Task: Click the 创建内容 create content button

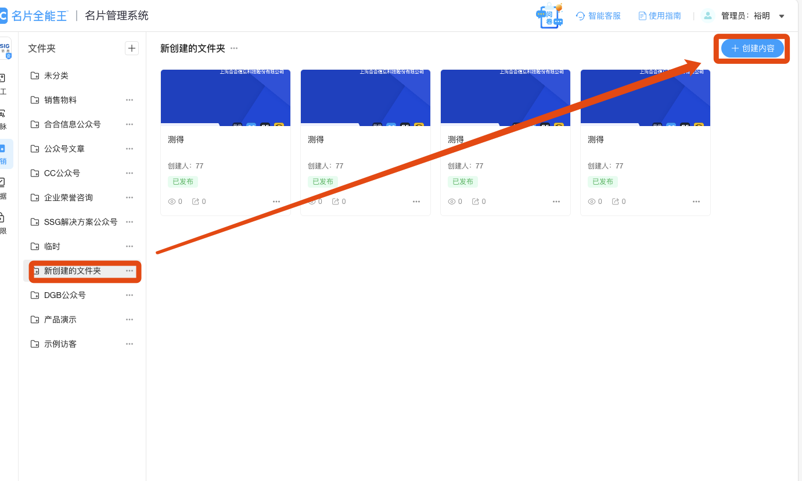Action: (753, 48)
